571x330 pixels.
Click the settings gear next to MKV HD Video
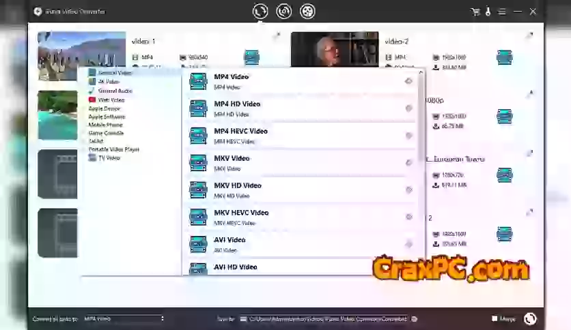(408, 190)
